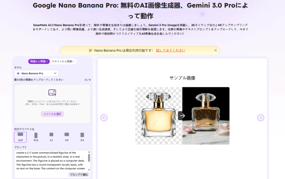Open the Nano Banana Pro model dropdown

tap(36, 73)
